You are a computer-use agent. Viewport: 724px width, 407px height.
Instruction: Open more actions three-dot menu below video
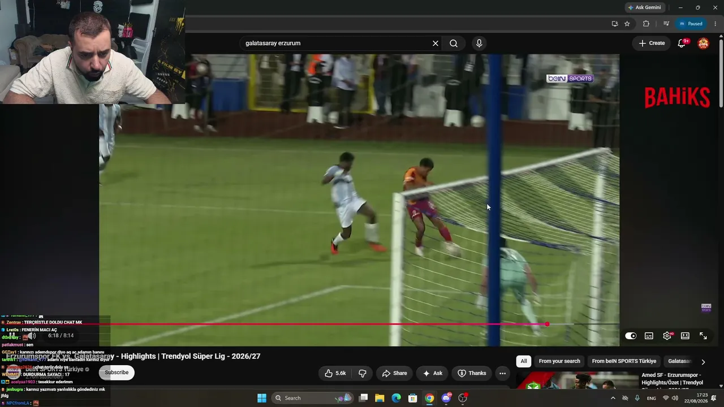point(502,373)
